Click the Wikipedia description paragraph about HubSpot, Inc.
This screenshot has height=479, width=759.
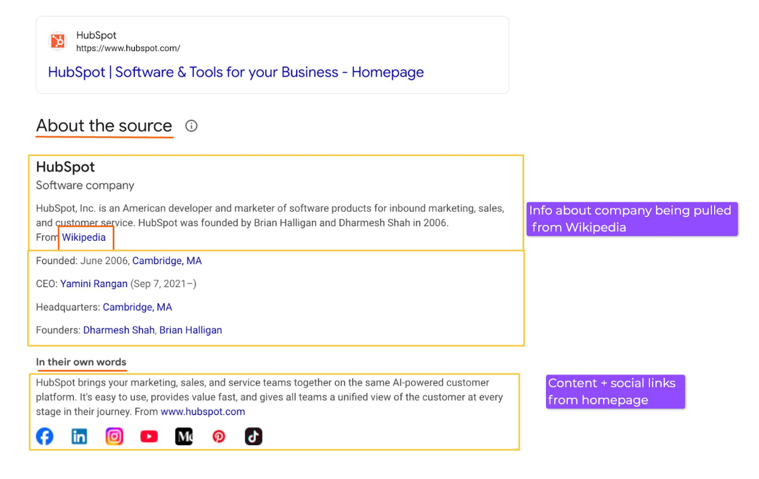point(270,216)
